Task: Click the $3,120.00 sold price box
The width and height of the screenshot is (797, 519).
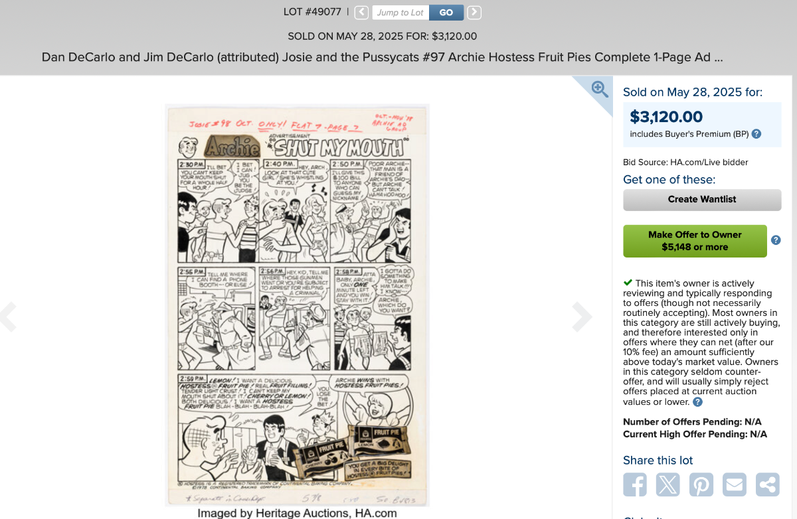Action: tap(702, 124)
